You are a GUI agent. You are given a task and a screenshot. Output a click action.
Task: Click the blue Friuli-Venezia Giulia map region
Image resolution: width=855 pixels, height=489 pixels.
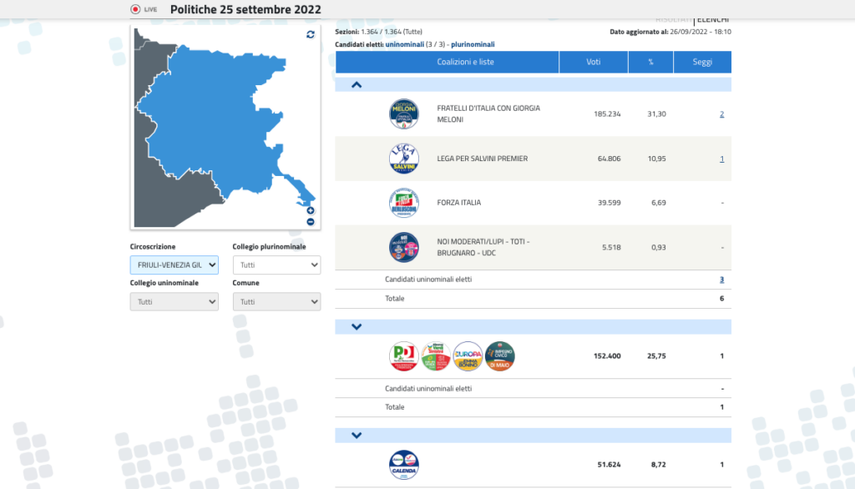tap(218, 120)
